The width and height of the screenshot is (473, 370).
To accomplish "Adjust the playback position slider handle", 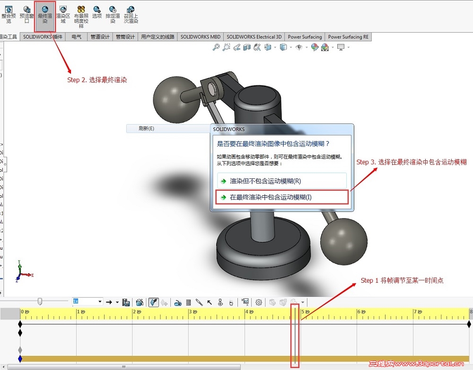I will pyautogui.click(x=40, y=301).
